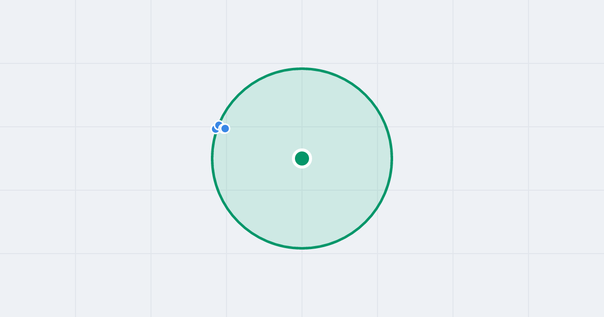Click inside green circle above the center marker
The height and width of the screenshot is (317, 604).
(x=302, y=111)
